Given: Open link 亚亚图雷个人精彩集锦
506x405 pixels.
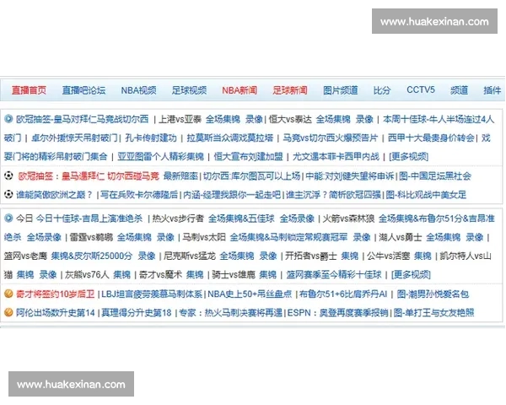Looking at the screenshot, I should coord(161,157).
